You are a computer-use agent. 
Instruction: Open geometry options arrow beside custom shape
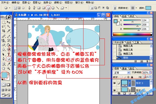[x=66, y=8]
